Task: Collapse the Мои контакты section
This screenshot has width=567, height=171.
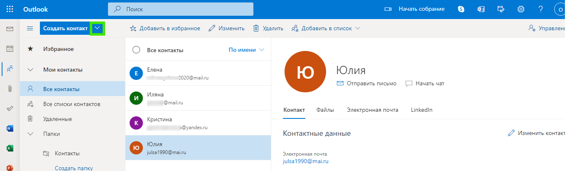Action: tap(30, 70)
